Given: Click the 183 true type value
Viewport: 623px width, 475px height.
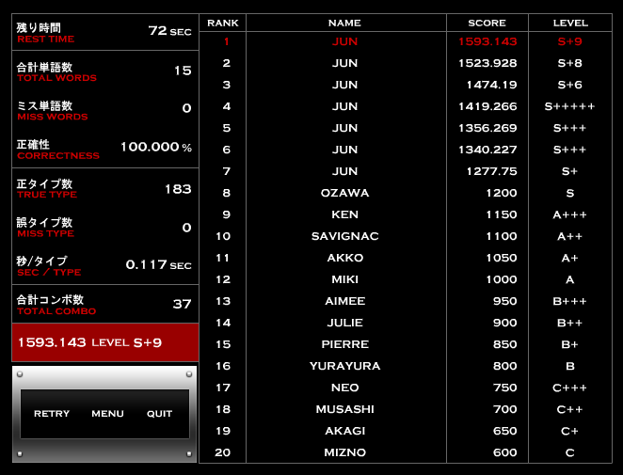Looking at the screenshot, I should tap(178, 189).
